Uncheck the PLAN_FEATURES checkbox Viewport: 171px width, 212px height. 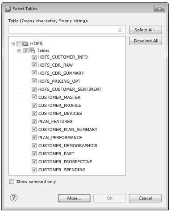(34, 121)
